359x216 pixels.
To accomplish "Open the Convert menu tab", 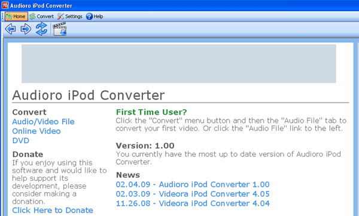I will (42, 17).
